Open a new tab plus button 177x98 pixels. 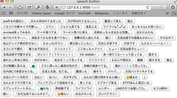tap(175, 14)
